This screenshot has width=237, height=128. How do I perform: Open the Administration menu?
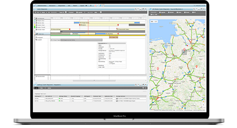coord(43,5)
